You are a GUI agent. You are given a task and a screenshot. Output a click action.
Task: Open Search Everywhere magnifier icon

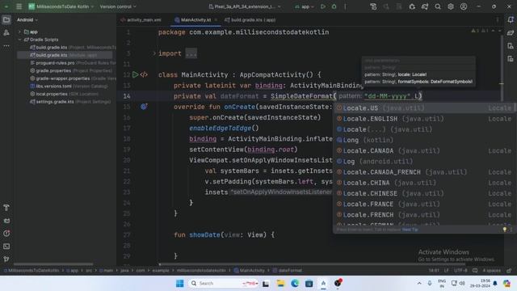tap(438, 6)
